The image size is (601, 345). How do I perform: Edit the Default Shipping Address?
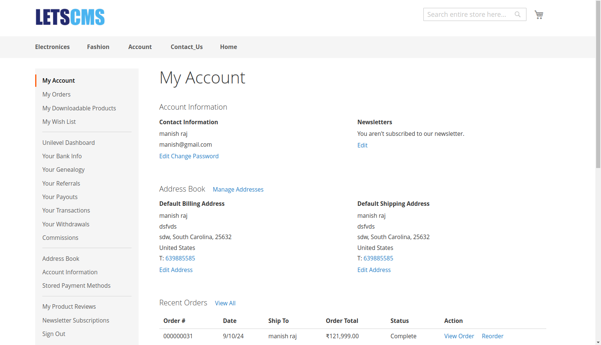pyautogui.click(x=374, y=270)
